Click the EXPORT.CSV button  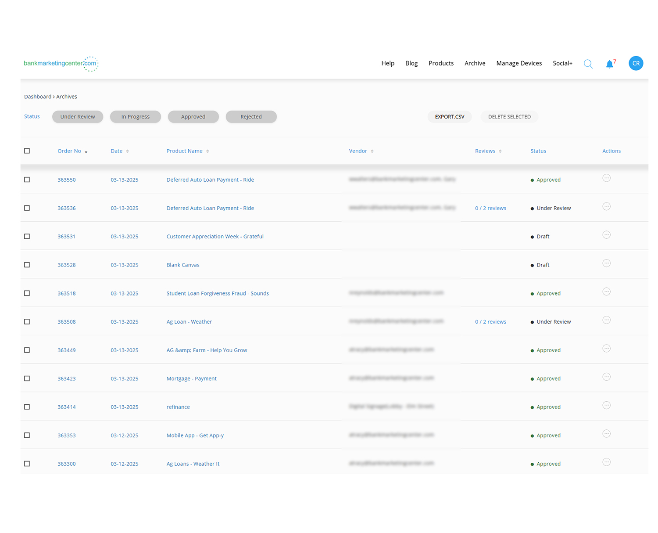(449, 116)
